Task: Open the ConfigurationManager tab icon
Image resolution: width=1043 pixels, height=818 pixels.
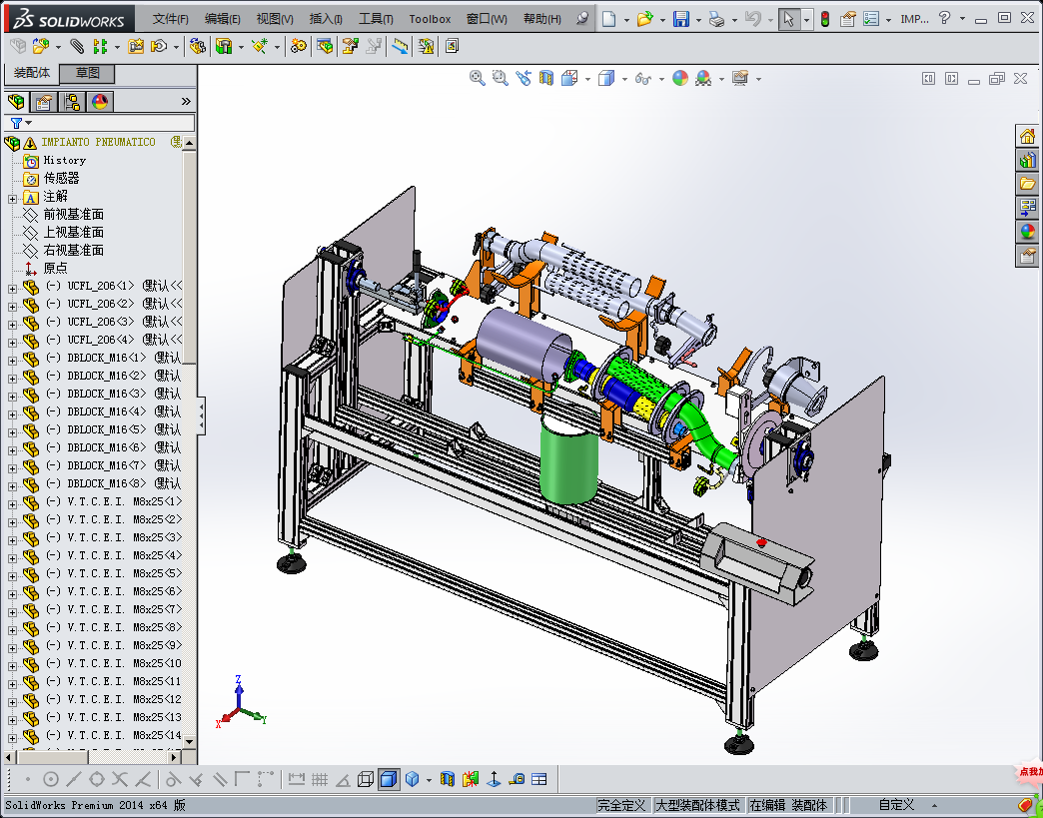Action: [72, 102]
